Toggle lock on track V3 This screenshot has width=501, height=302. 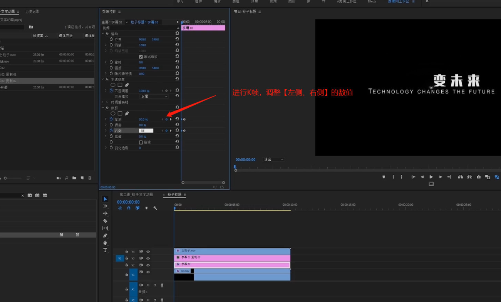pos(127,258)
